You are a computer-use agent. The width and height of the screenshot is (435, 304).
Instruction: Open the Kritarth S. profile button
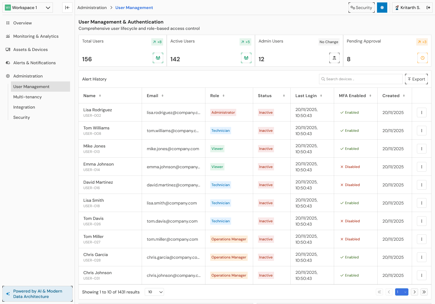pos(412,8)
